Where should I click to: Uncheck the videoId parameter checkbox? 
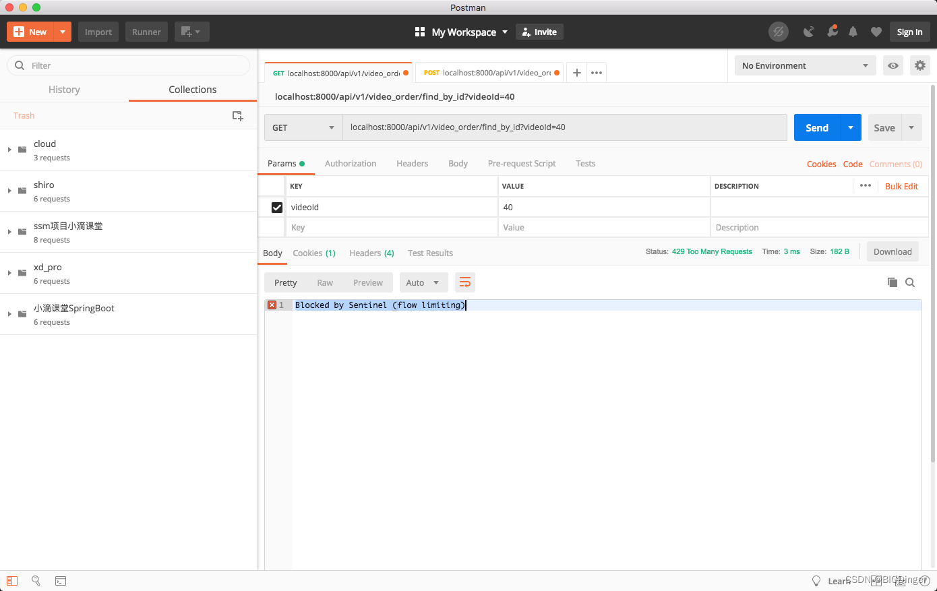[x=276, y=208]
